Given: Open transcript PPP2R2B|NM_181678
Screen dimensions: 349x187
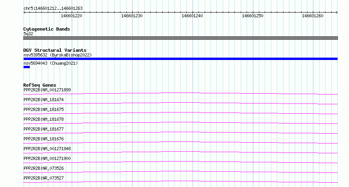Looking at the screenshot, I should tap(44, 119).
